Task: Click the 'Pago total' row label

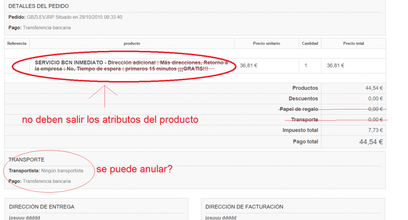Action: click(306, 142)
